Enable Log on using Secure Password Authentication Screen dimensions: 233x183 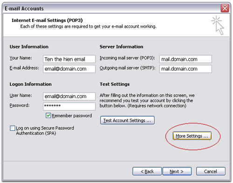13,128
